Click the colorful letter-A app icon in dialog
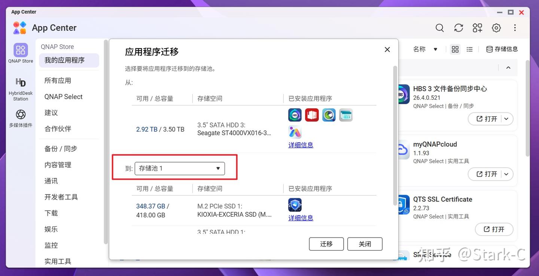This screenshot has height=276, width=539. 295,132
